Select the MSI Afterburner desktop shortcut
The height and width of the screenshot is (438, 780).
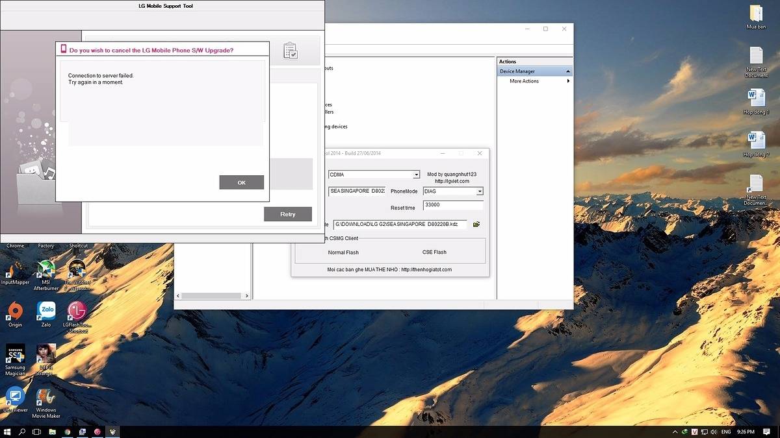[x=46, y=275]
